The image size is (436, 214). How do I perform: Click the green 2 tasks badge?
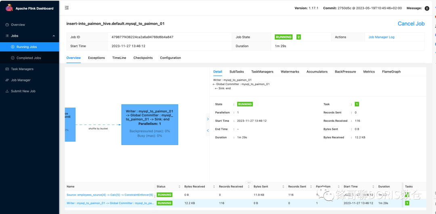[298, 37]
